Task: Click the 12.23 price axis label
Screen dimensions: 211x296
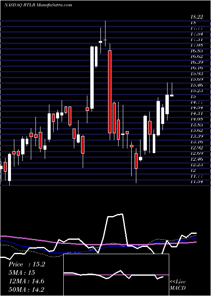Action: click(x=197, y=164)
